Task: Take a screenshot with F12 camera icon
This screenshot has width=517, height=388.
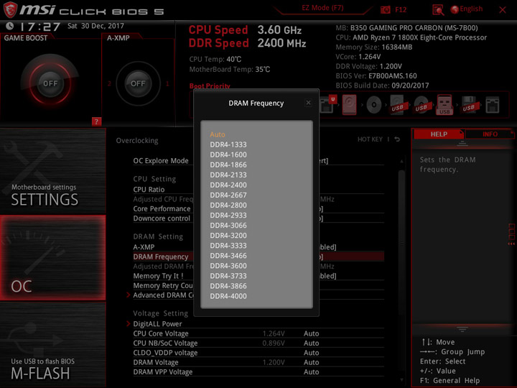Action: (386, 9)
